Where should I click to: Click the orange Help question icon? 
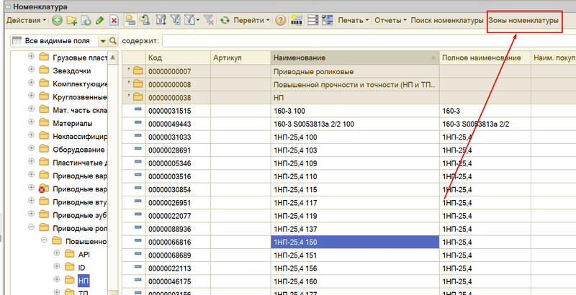click(x=280, y=21)
